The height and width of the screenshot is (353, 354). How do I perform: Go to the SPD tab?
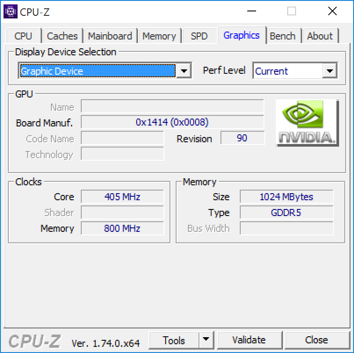[199, 36]
